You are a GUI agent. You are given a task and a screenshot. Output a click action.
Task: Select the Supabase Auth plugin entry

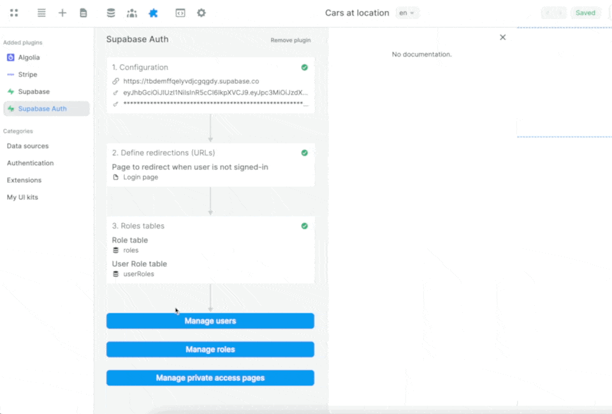47,109
